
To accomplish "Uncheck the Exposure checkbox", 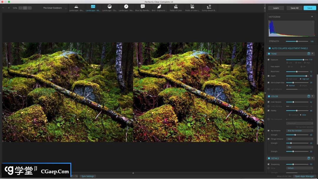I will (x=269, y=60).
